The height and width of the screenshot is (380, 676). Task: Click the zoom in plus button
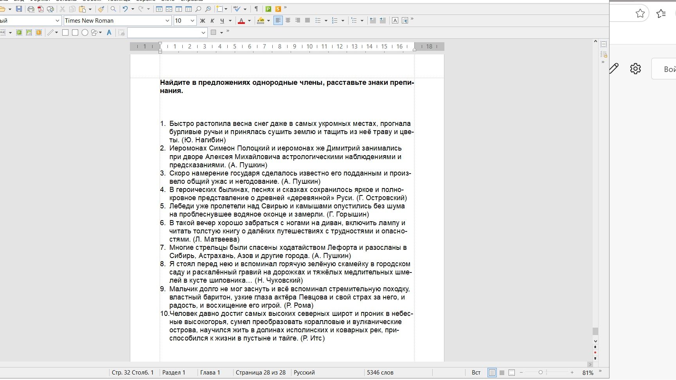[572, 373]
